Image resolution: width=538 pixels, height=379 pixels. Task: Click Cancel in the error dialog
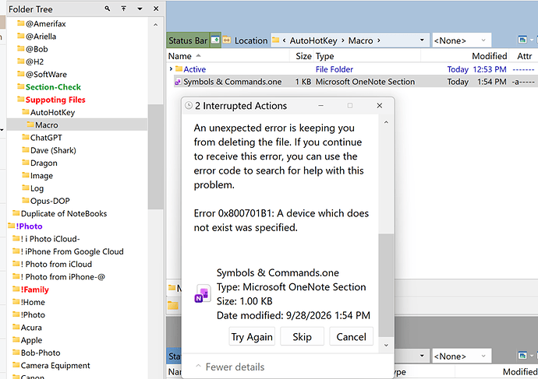351,336
